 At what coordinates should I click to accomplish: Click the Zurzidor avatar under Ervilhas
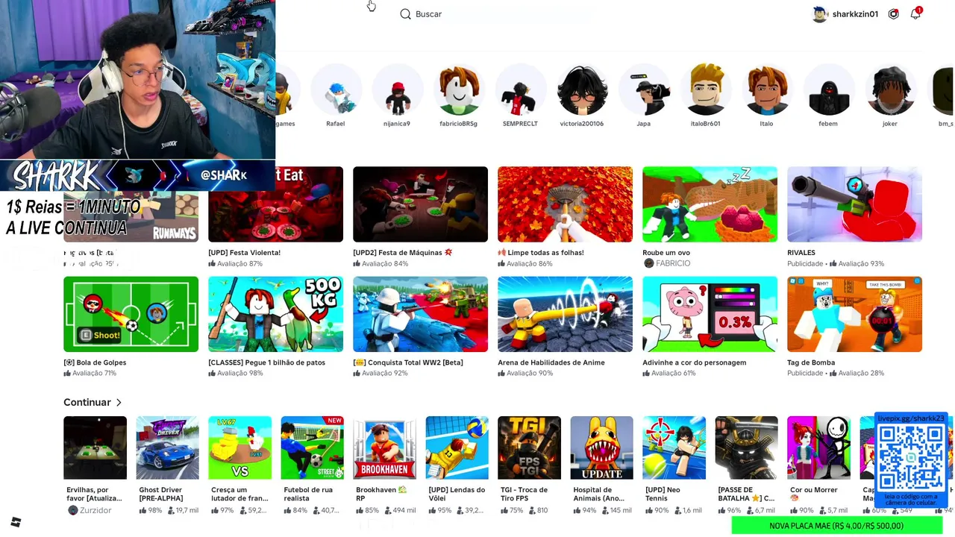[72, 510]
